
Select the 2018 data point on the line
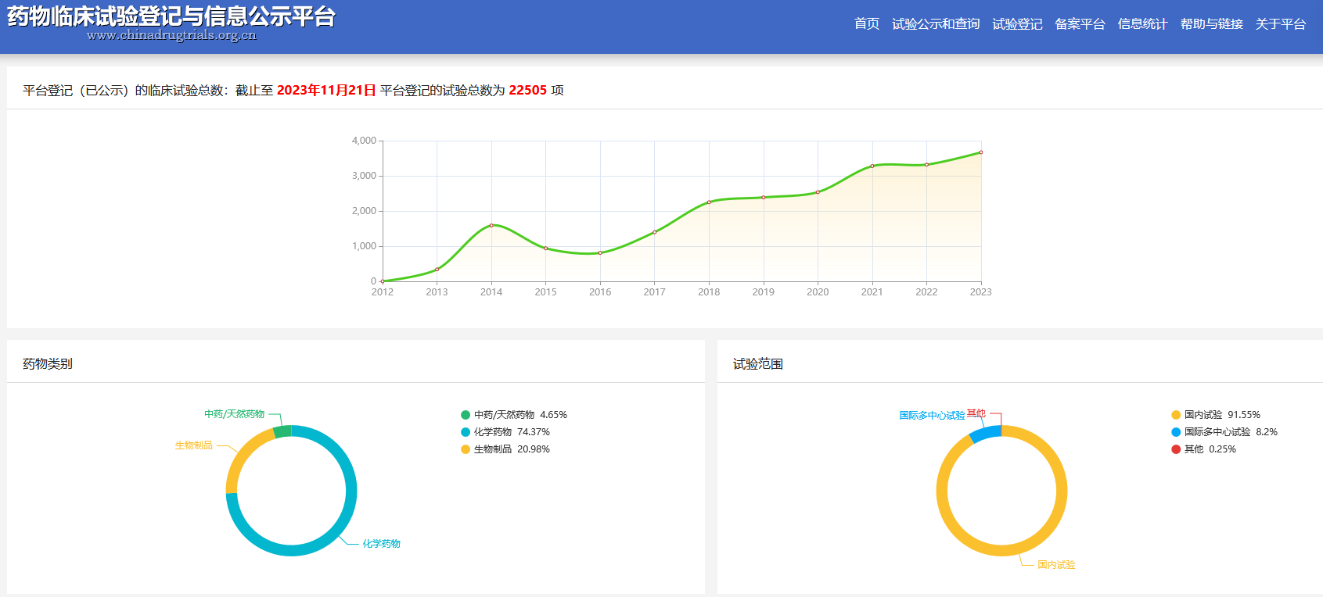coord(709,202)
